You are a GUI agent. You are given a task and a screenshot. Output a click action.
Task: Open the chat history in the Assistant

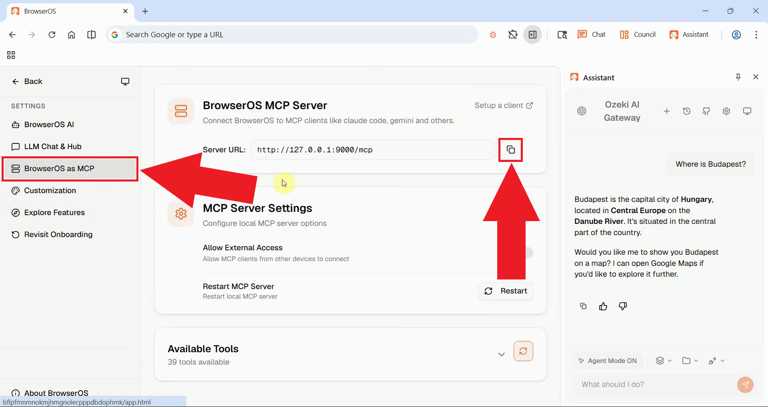(687, 111)
